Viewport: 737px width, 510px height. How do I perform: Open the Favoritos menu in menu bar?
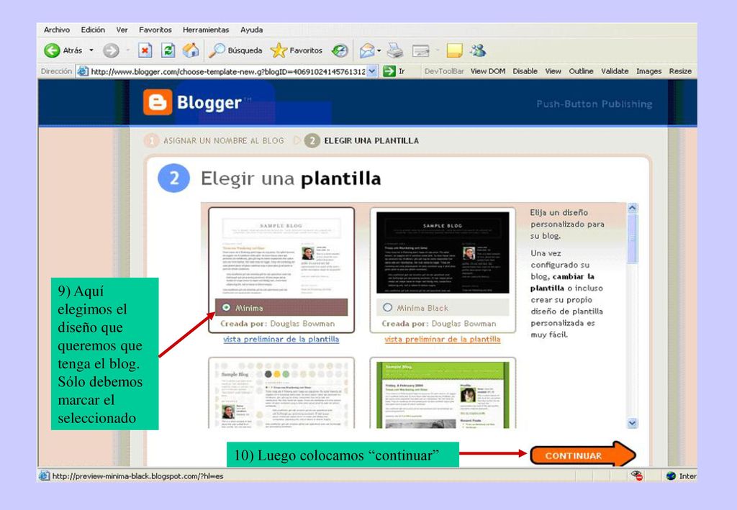(x=155, y=29)
